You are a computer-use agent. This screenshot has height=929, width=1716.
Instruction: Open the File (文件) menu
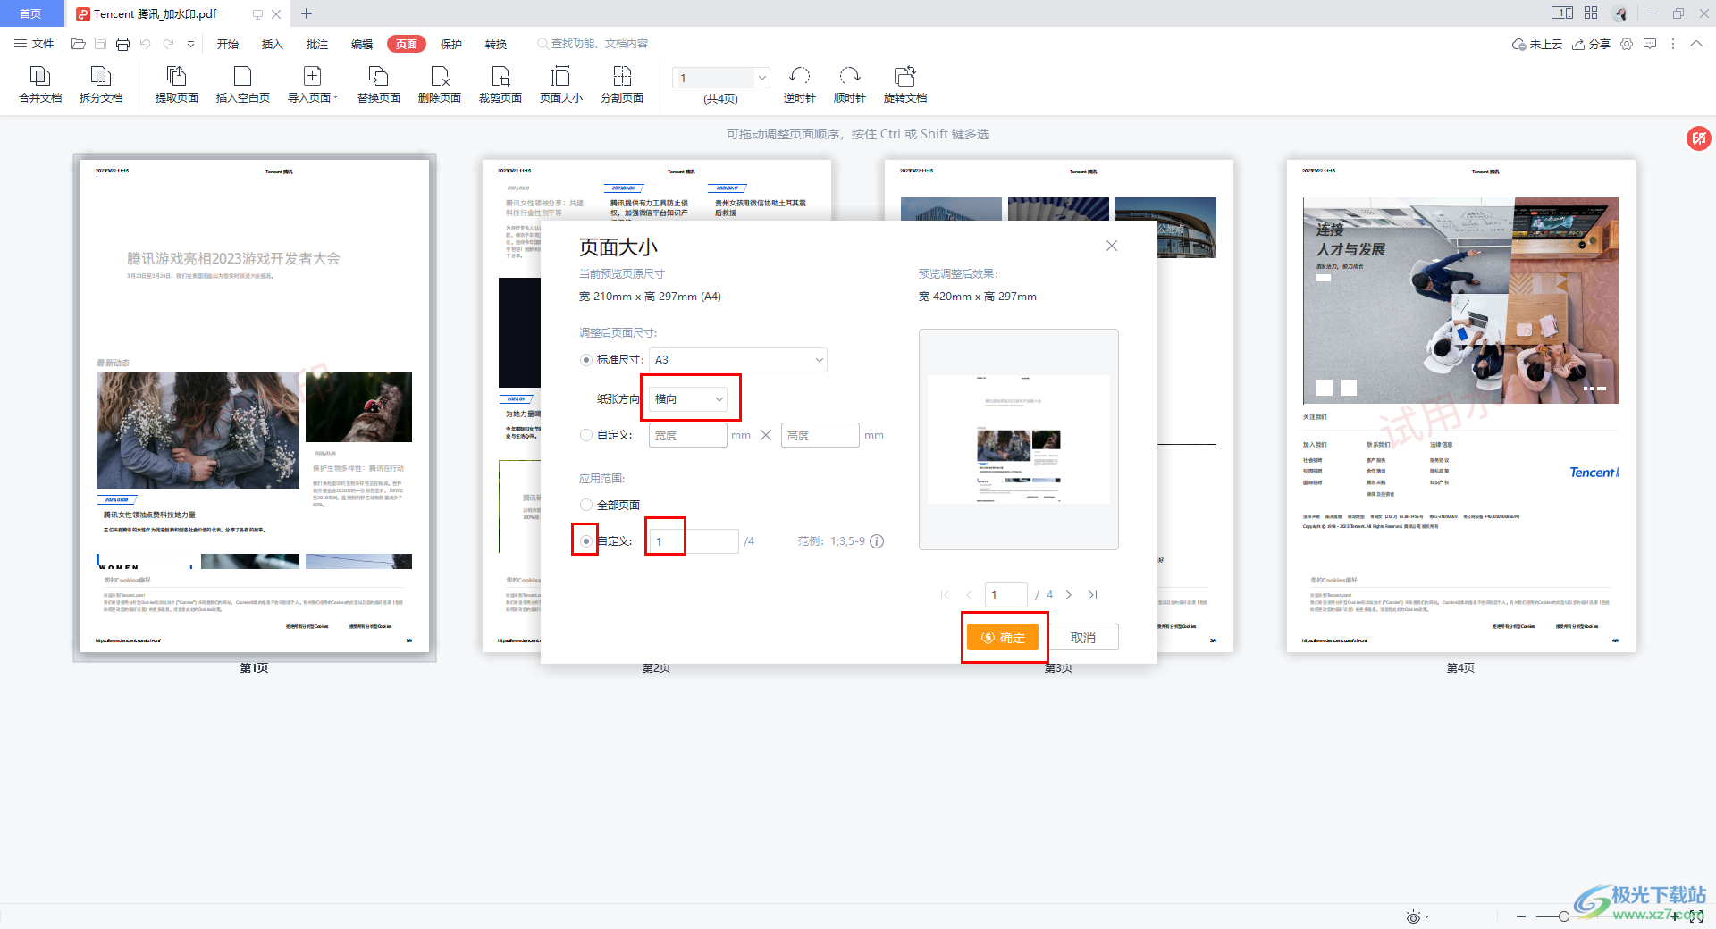(x=34, y=44)
